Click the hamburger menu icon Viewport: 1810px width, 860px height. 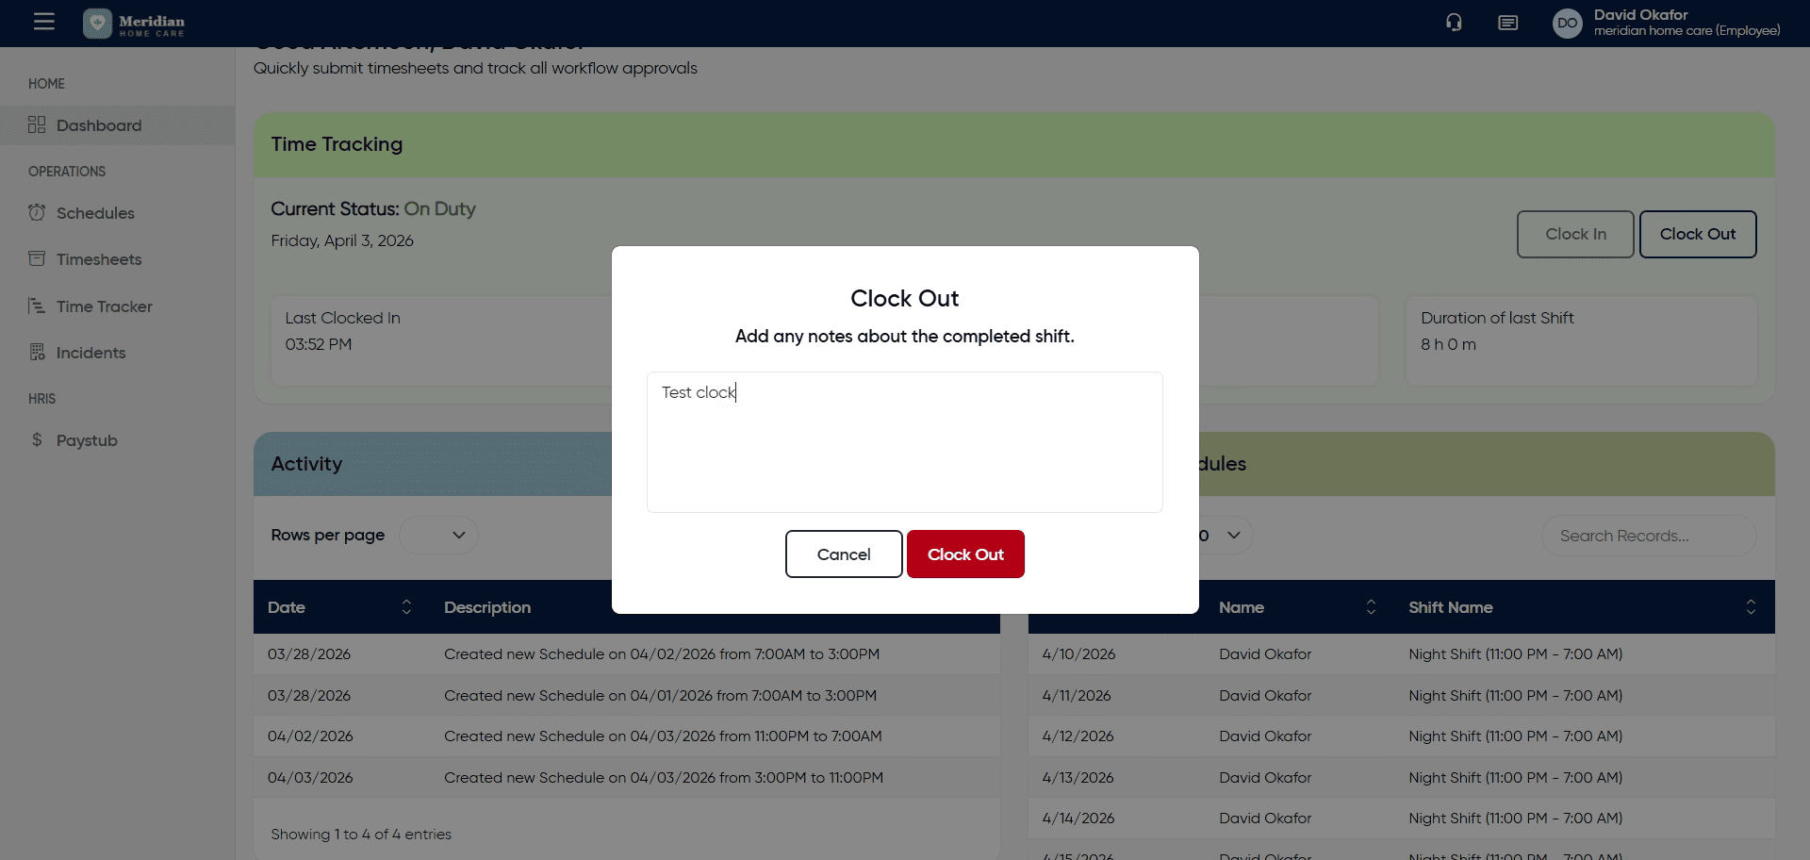44,22
